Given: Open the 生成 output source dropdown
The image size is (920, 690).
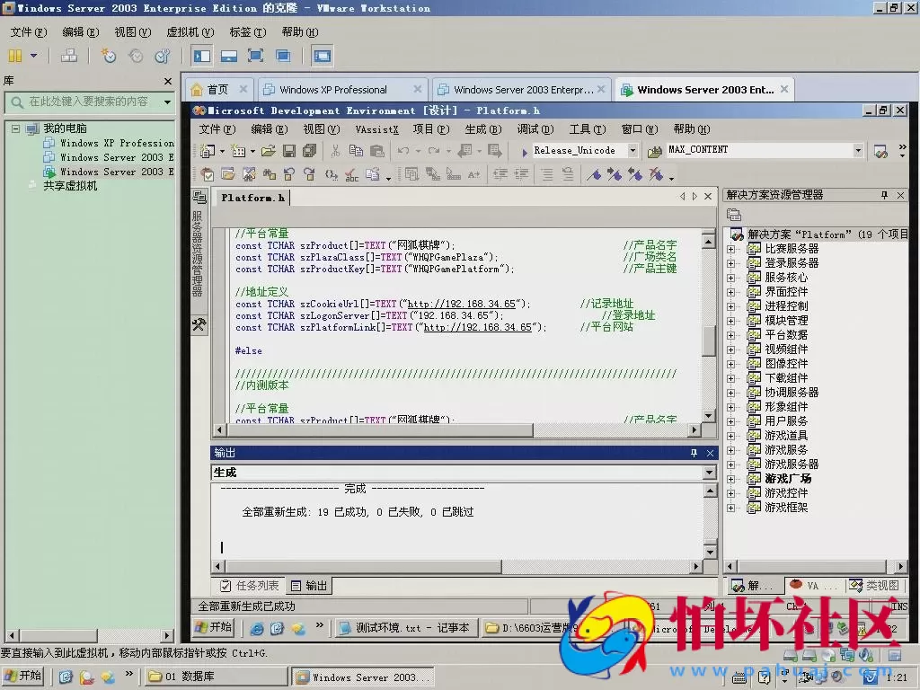Looking at the screenshot, I should (709, 473).
